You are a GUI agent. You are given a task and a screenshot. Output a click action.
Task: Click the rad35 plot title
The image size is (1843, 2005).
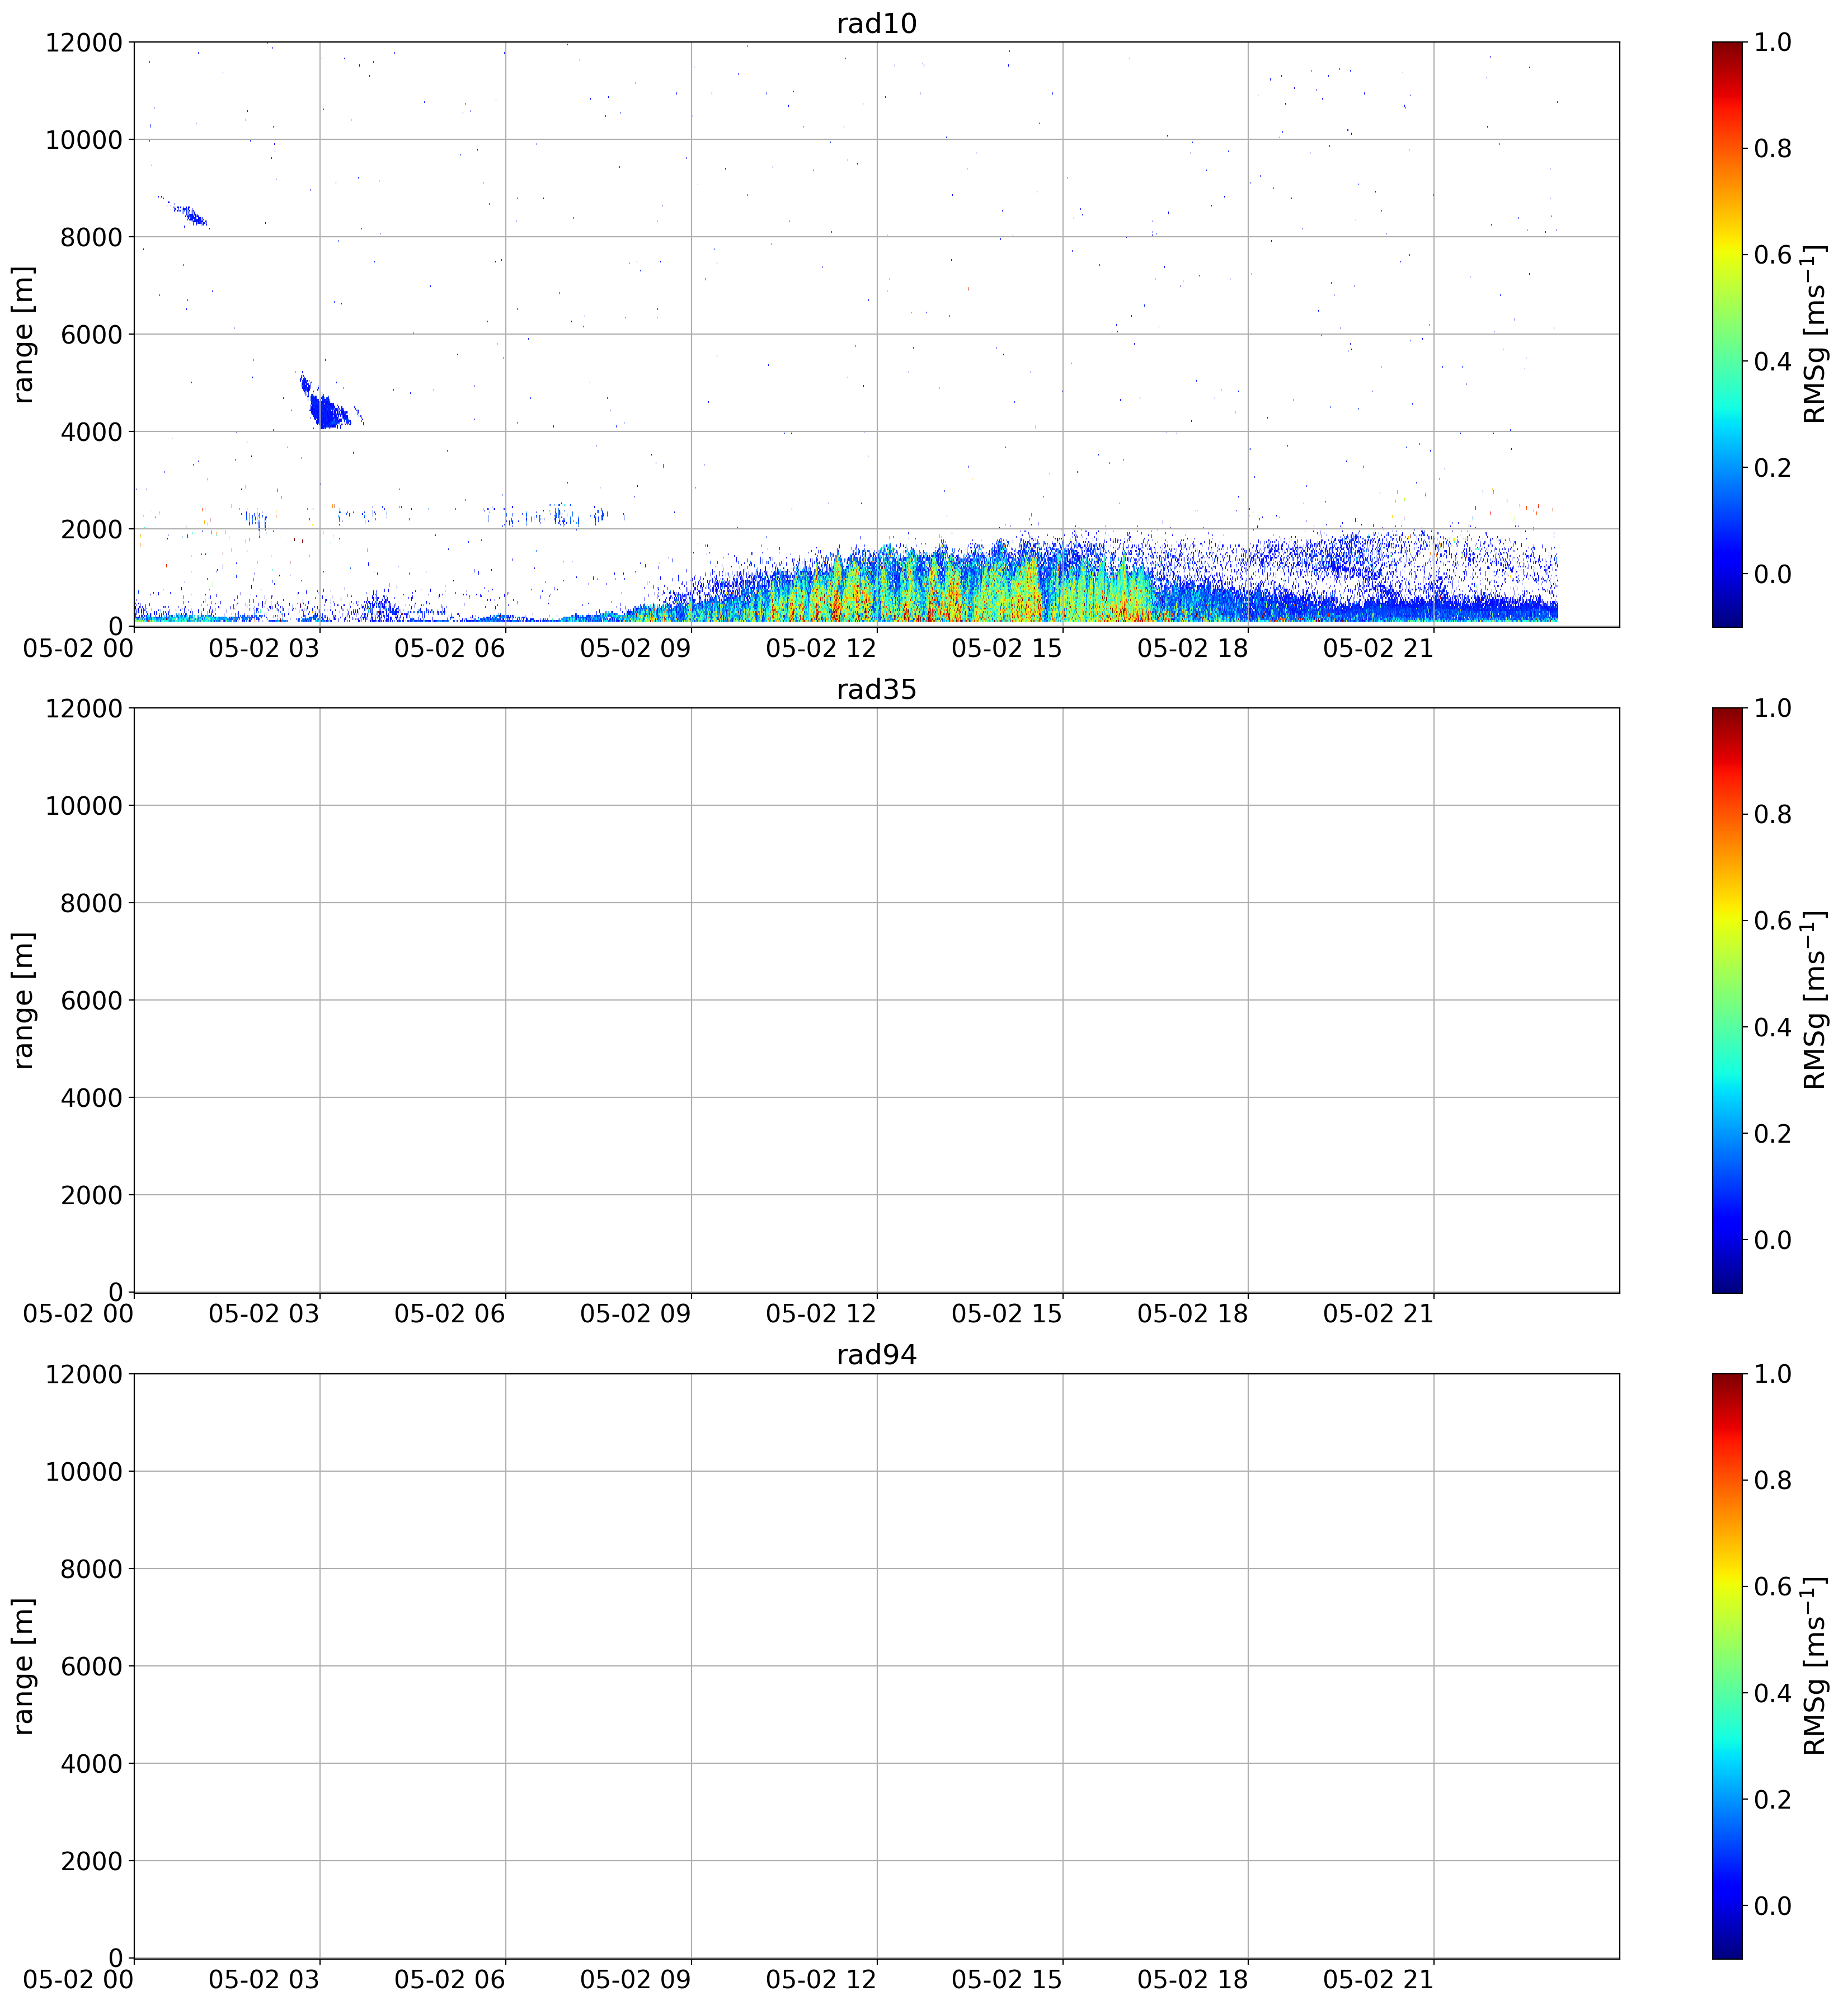[x=876, y=689]
